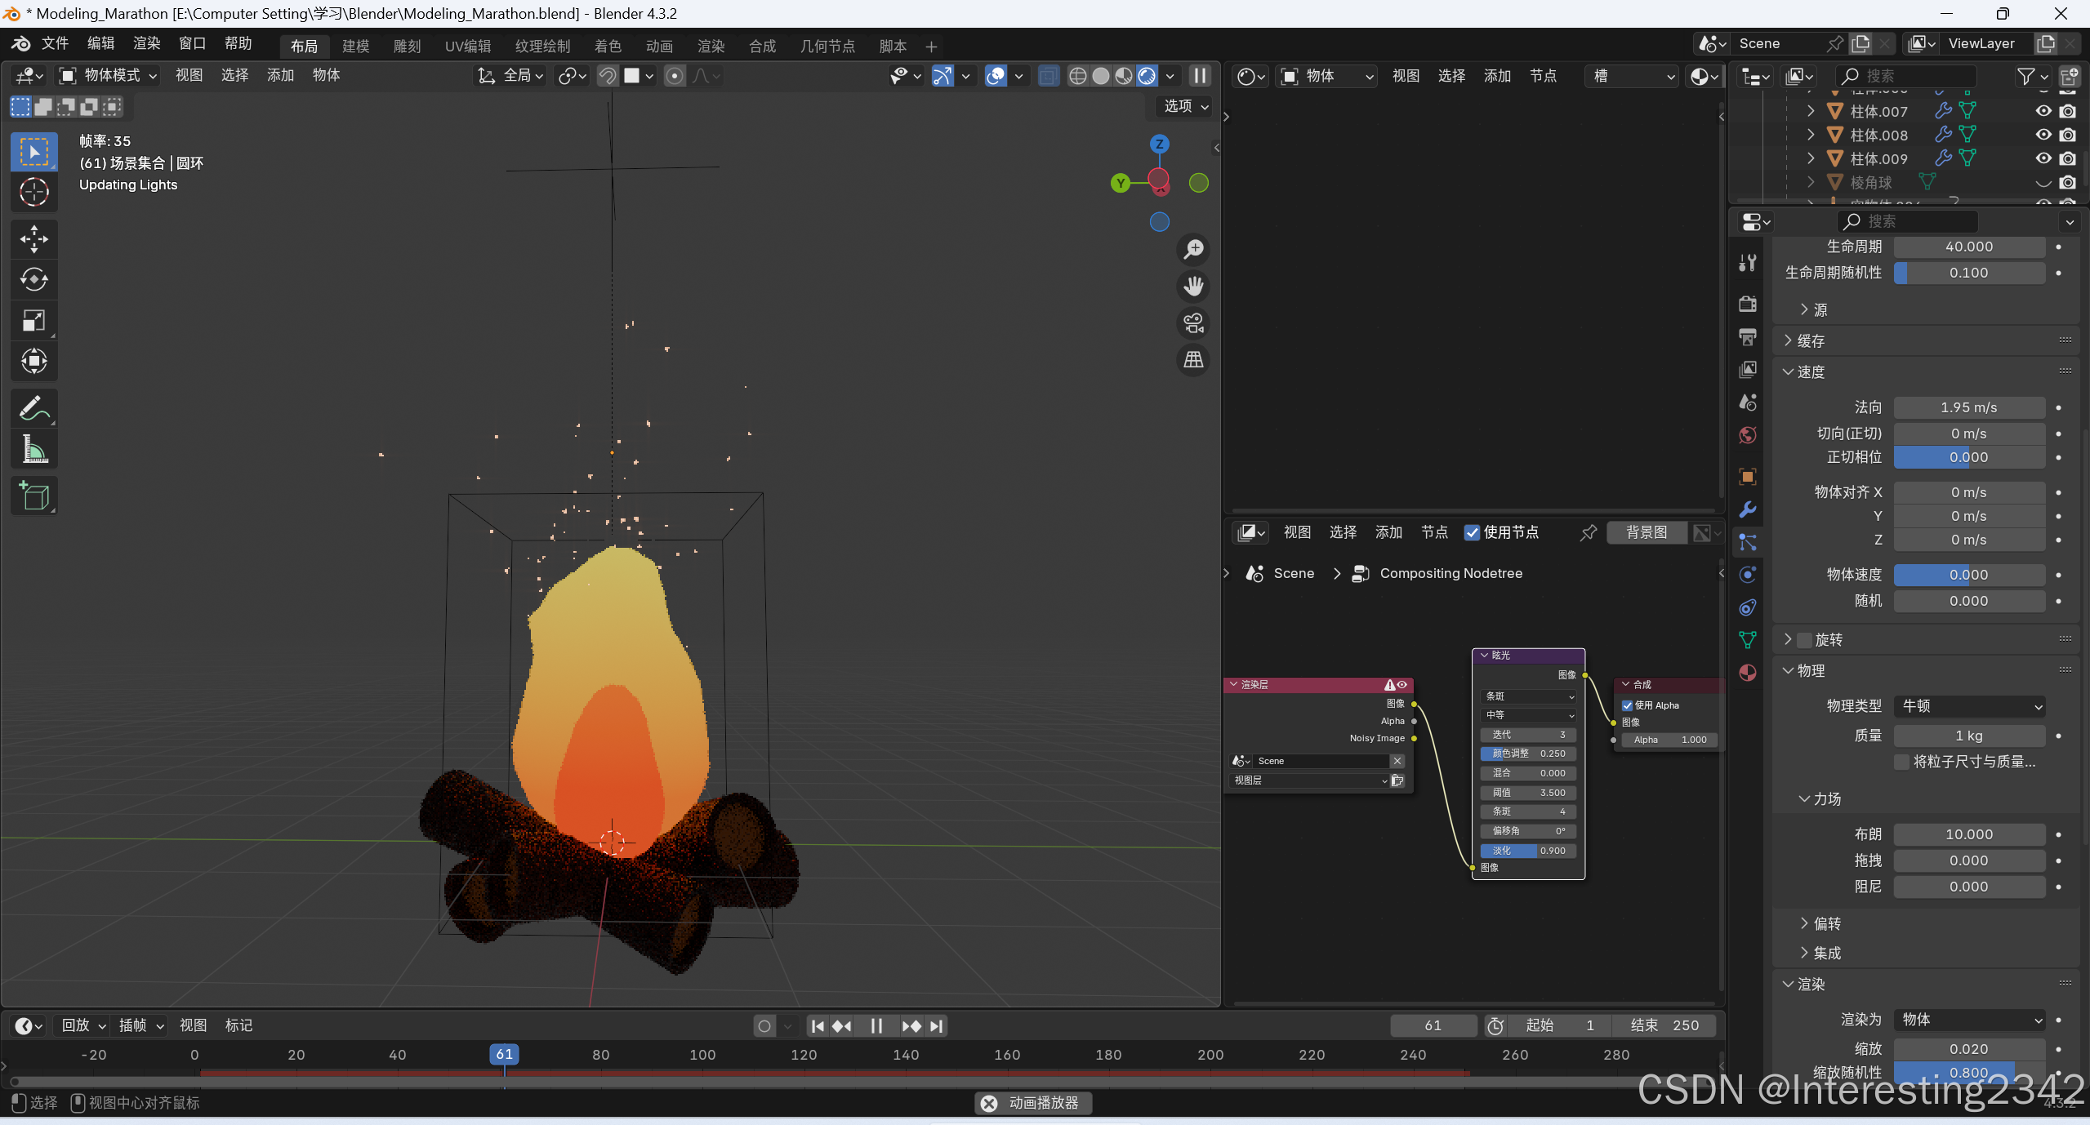Hide 柱体.008 with eye icon
The height and width of the screenshot is (1125, 2090).
click(2043, 135)
